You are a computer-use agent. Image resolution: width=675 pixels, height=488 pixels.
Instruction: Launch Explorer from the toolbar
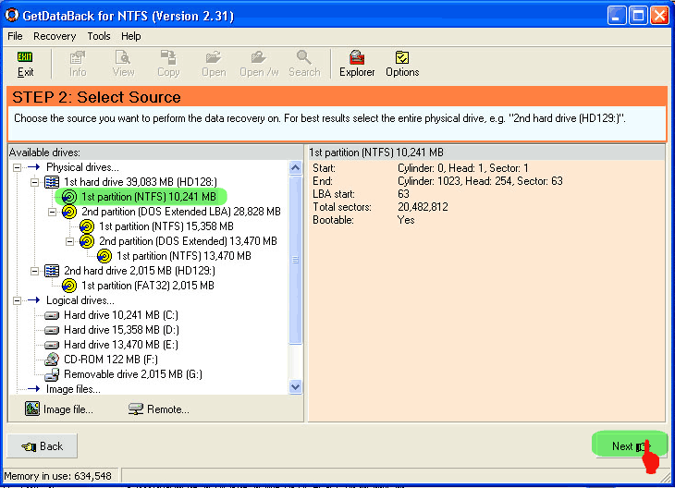[x=357, y=64]
